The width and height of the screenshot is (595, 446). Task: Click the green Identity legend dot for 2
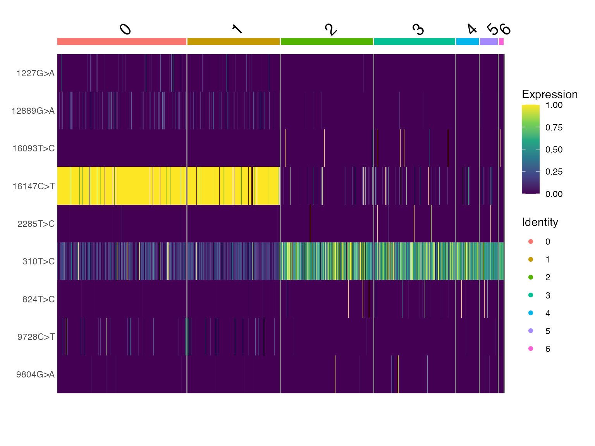click(531, 277)
